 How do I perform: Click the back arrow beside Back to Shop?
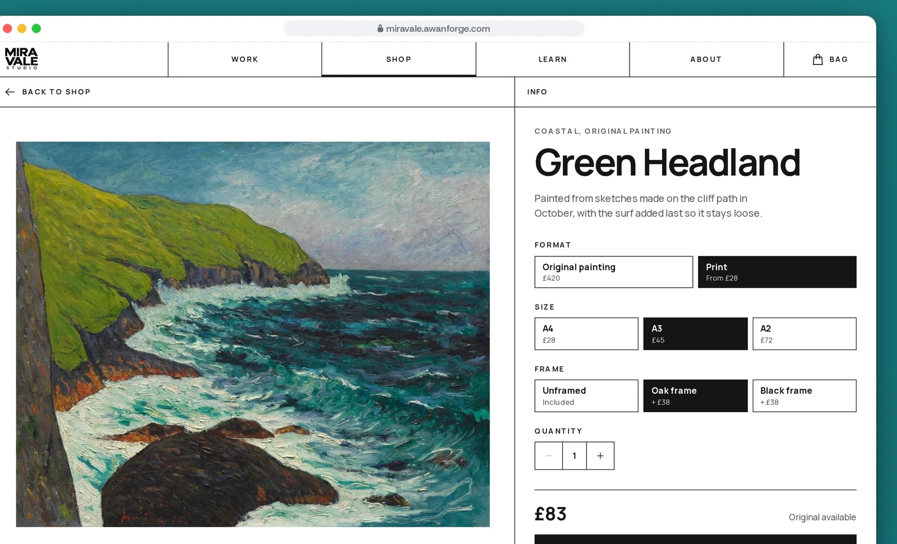[x=10, y=91]
